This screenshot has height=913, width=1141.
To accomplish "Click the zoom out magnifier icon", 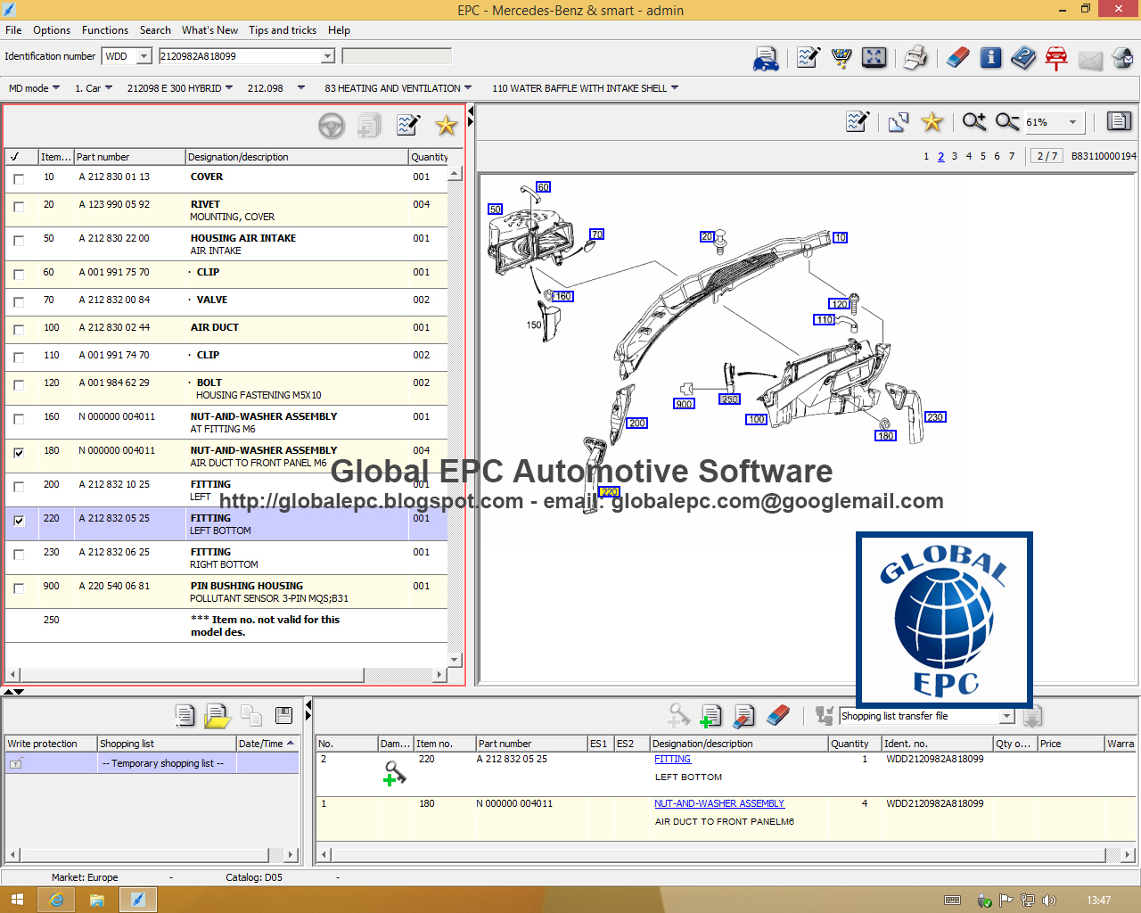I will coord(1006,121).
